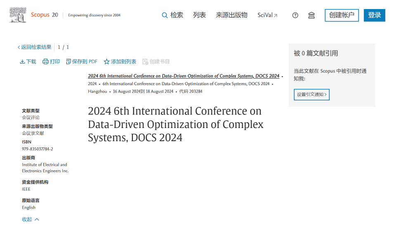Open the institution building icon
395x228 pixels.
tap(312, 15)
